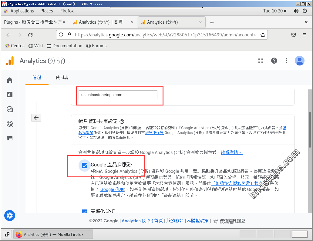The height and width of the screenshot is (241, 313).
Task: Open the Help question mark icon
Action: 274,61
